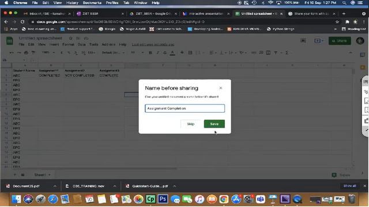Open the Format menu in Sheets
This screenshot has width=369, height=207.
(x=68, y=44)
